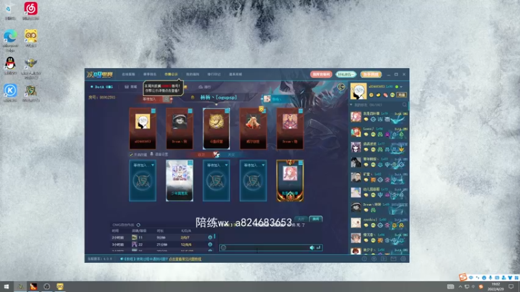
Task: Open the Sogou input method tray icon
Action: 481,286
